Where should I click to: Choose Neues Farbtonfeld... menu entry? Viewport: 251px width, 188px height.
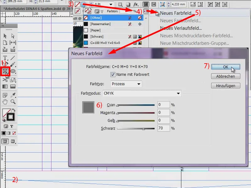pyautogui.click(x=181, y=21)
